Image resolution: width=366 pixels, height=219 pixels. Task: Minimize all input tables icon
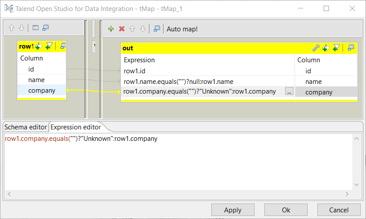coord(46,28)
